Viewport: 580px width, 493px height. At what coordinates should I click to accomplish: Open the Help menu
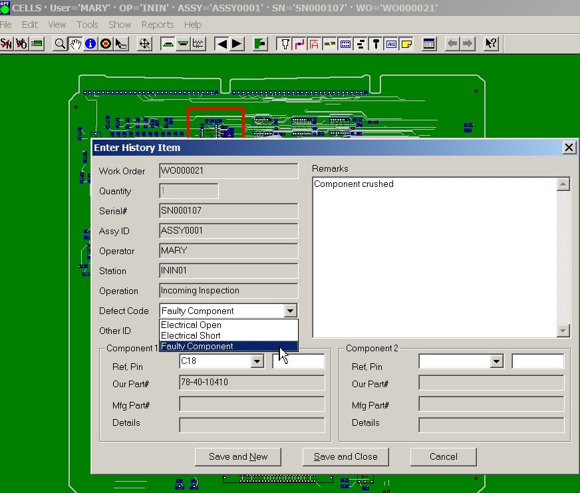(x=193, y=25)
